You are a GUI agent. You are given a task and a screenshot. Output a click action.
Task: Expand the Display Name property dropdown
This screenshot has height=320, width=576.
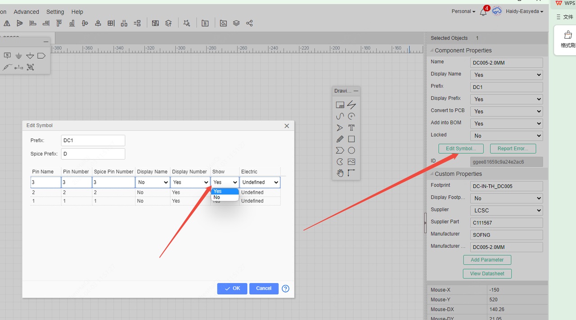[506, 75]
